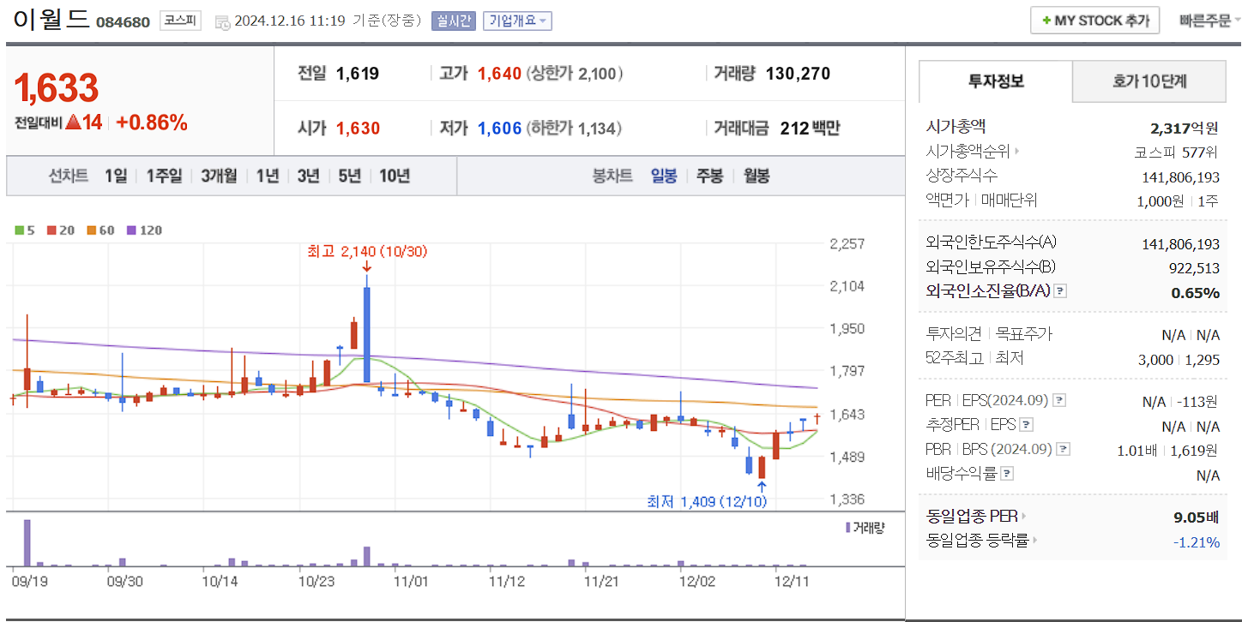Enable 실시간 real-time quote mode

pyautogui.click(x=453, y=21)
